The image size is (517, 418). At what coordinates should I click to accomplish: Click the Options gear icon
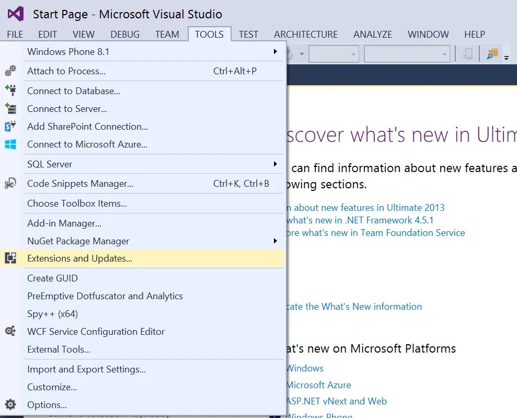[x=10, y=404]
